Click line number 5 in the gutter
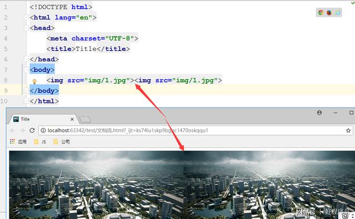This screenshot has width=355, height=219. pyautogui.click(x=6, y=49)
